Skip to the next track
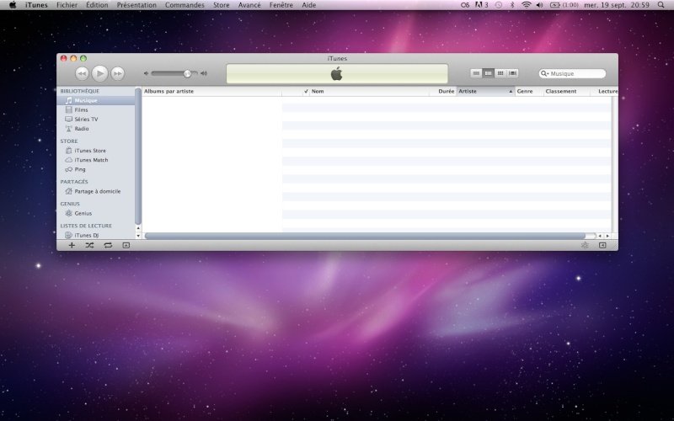The image size is (674, 421). pos(118,73)
